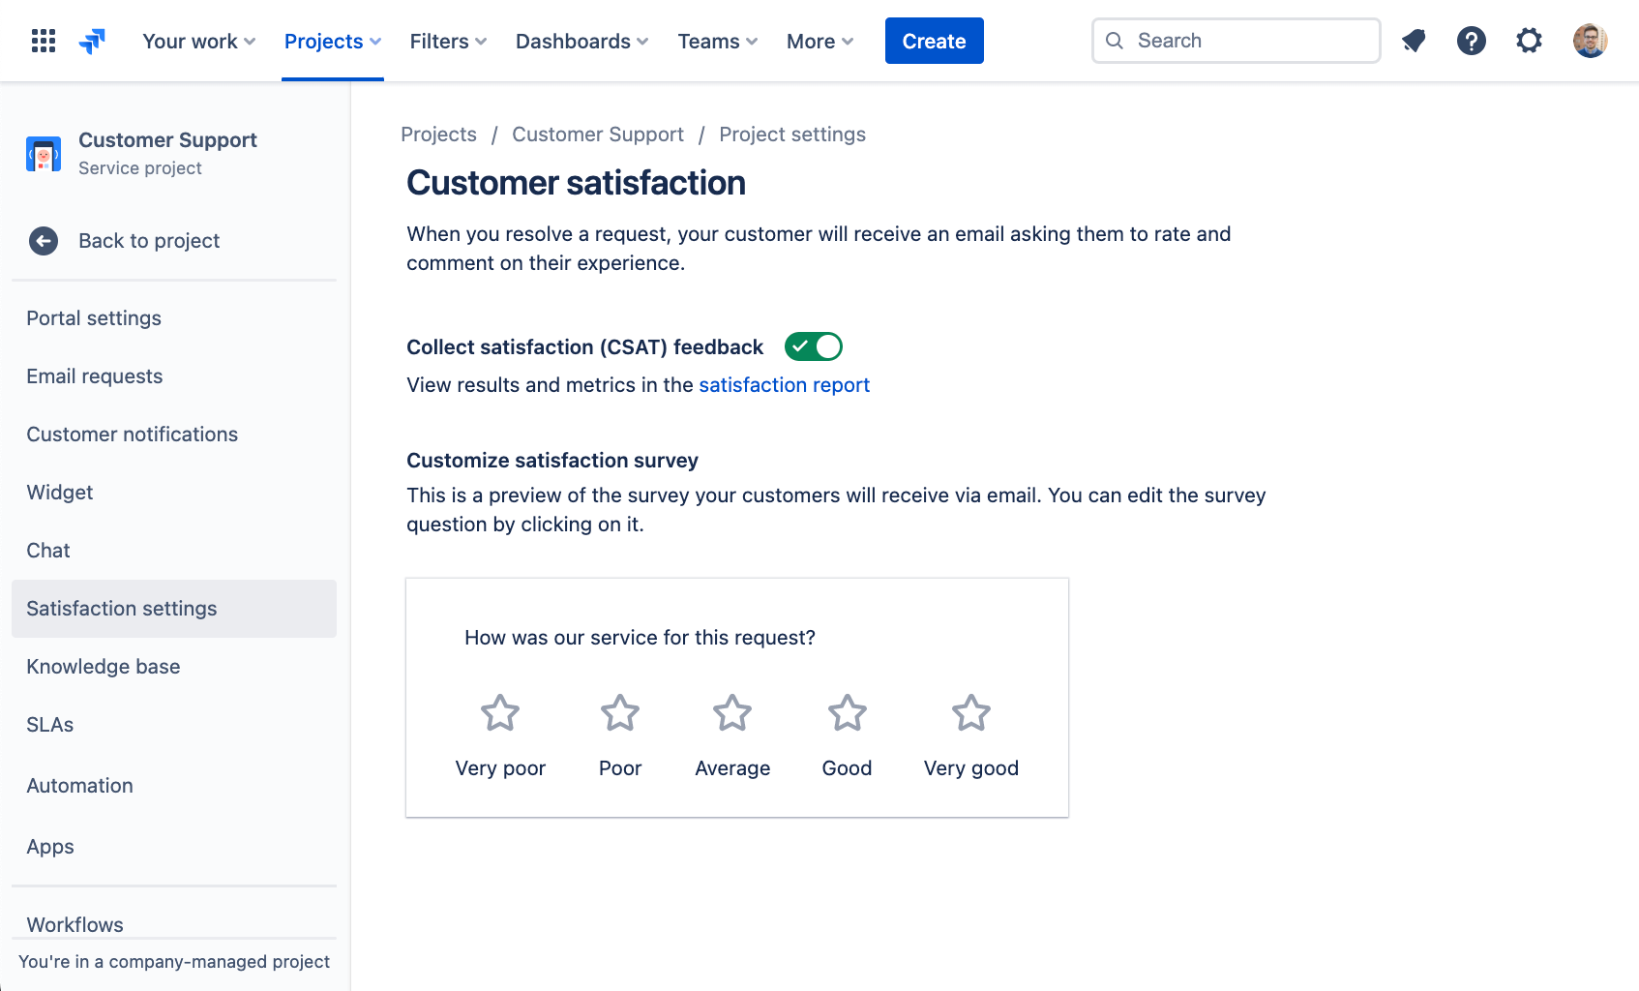
Task: Select the Very poor star rating
Action: coord(499,712)
